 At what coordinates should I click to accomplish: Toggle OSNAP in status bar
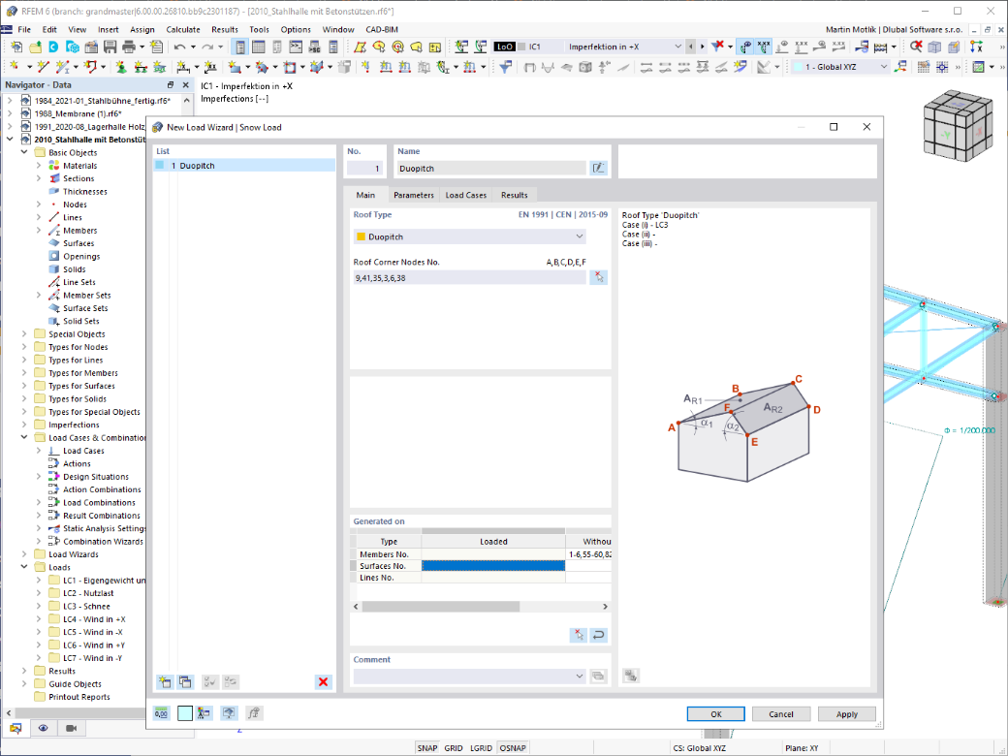point(513,748)
